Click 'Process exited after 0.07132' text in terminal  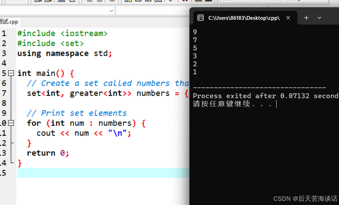[x=251, y=96]
